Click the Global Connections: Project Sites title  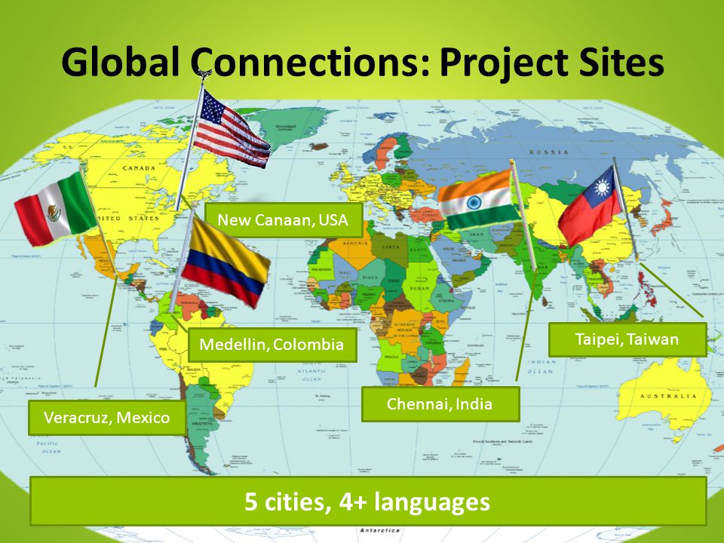[x=363, y=62]
